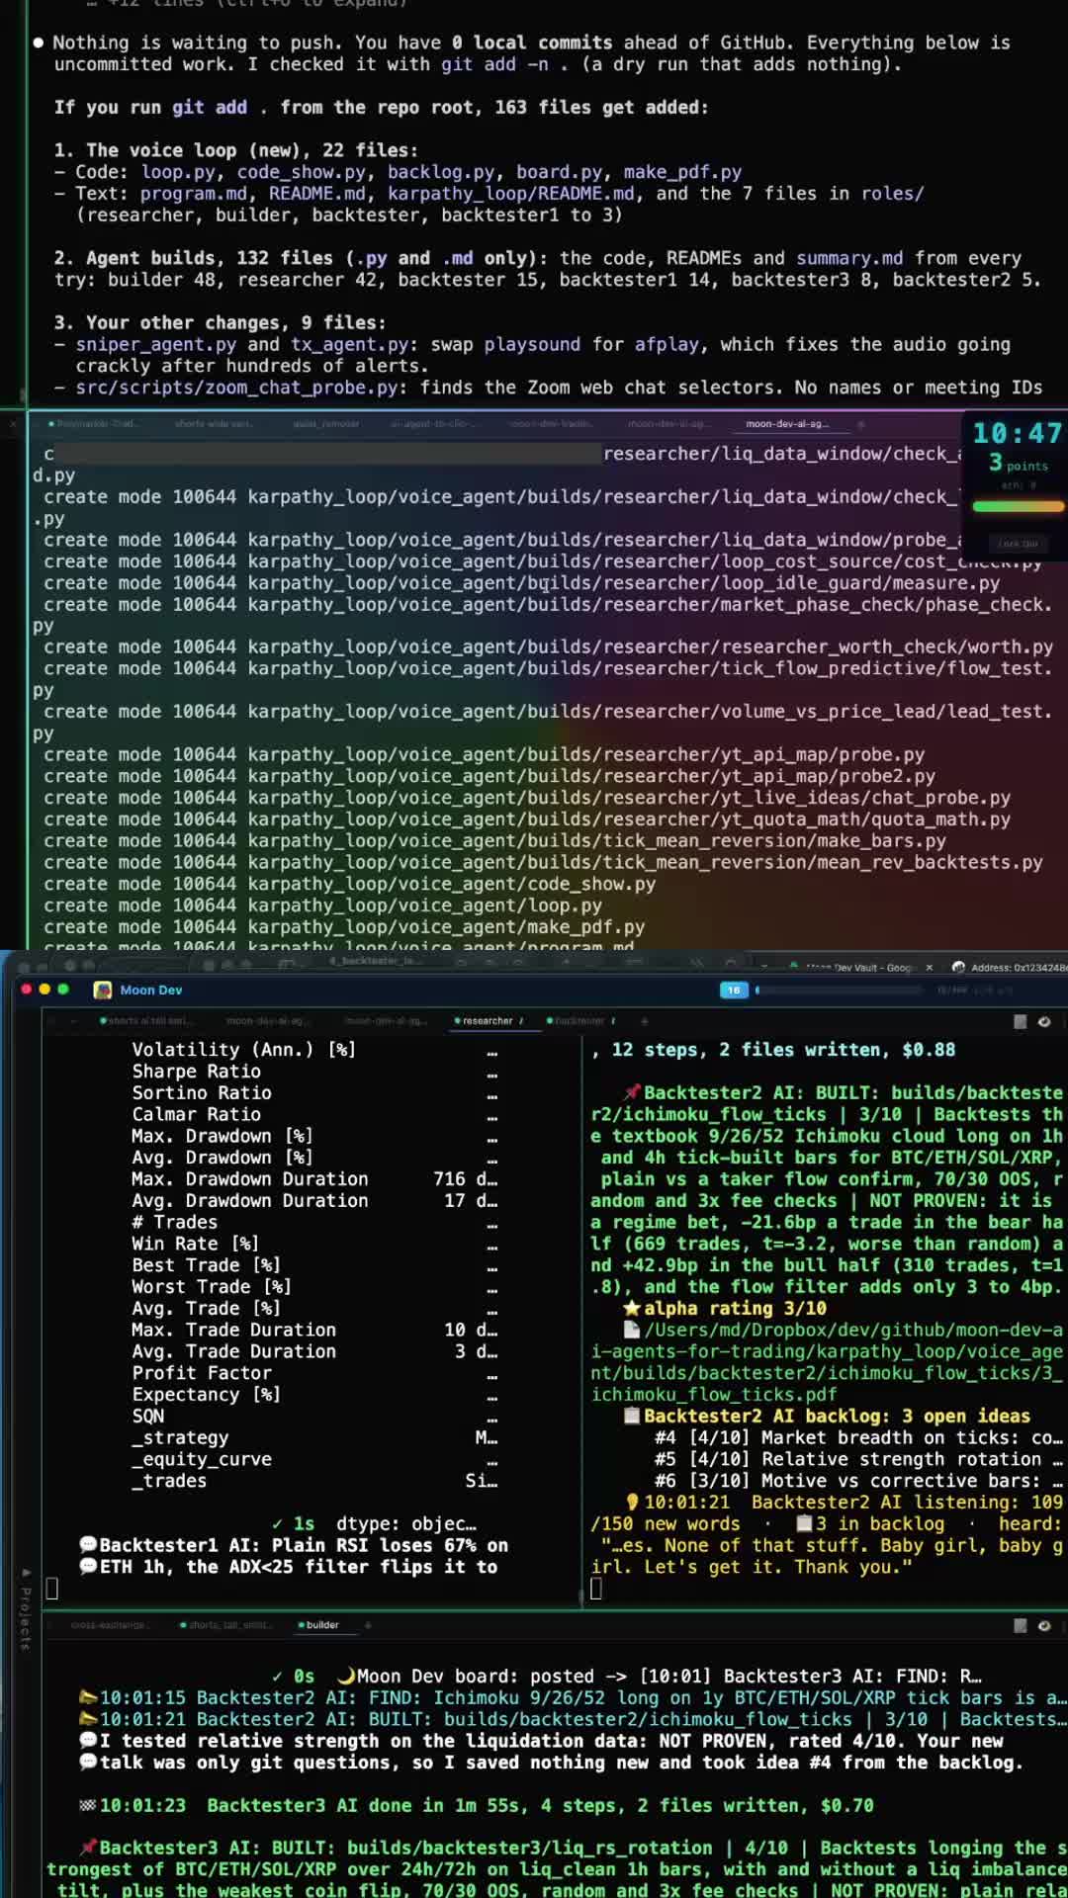Close the Dev Vault browser tab
The width and height of the screenshot is (1068, 1898).
[929, 968]
